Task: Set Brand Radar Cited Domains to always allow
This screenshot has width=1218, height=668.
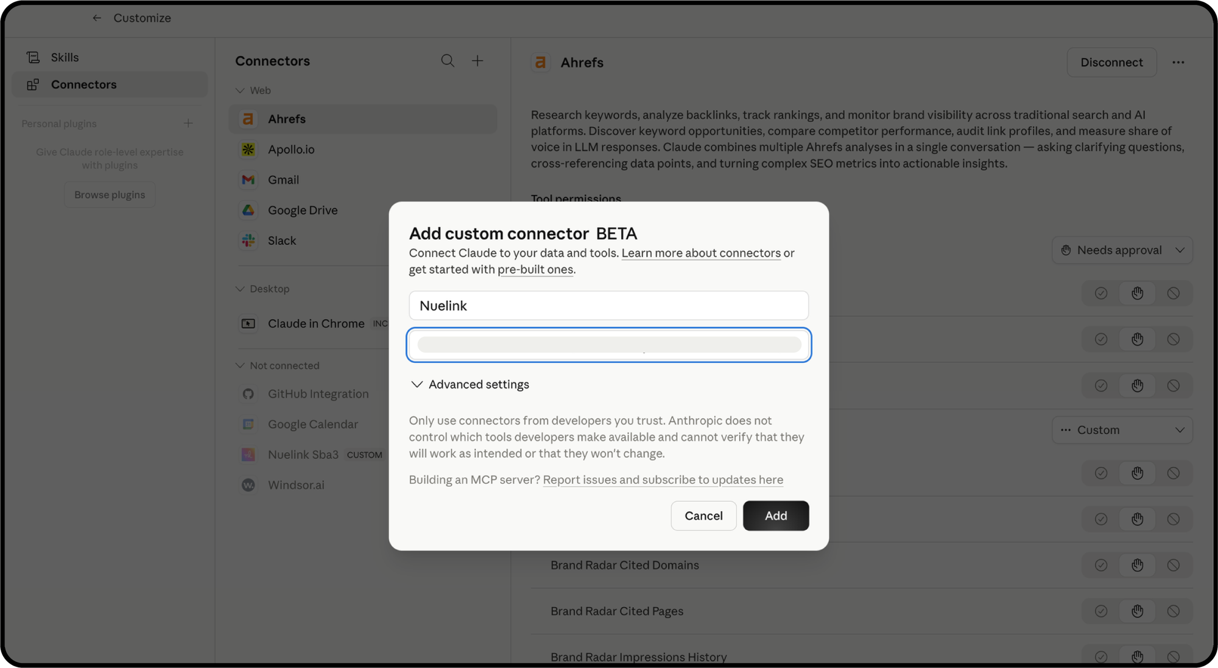Action: 1100,565
